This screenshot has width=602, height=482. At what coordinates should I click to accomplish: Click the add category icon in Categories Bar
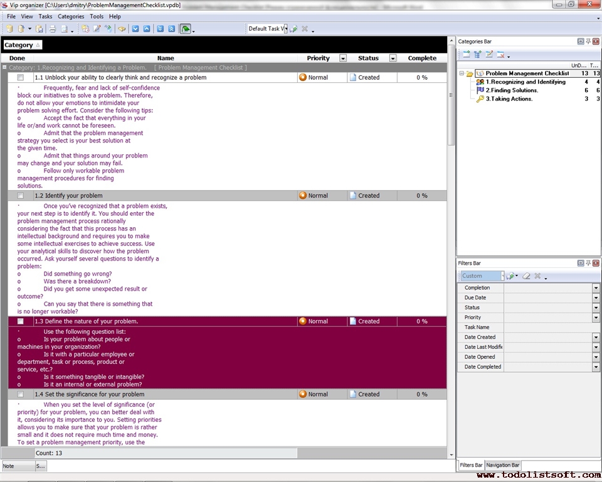coord(466,55)
